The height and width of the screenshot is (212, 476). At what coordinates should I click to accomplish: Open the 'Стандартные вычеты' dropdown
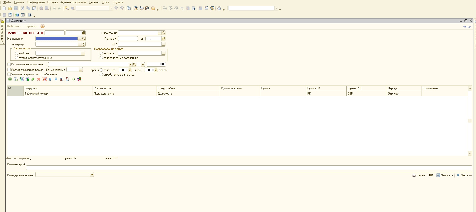(92, 175)
